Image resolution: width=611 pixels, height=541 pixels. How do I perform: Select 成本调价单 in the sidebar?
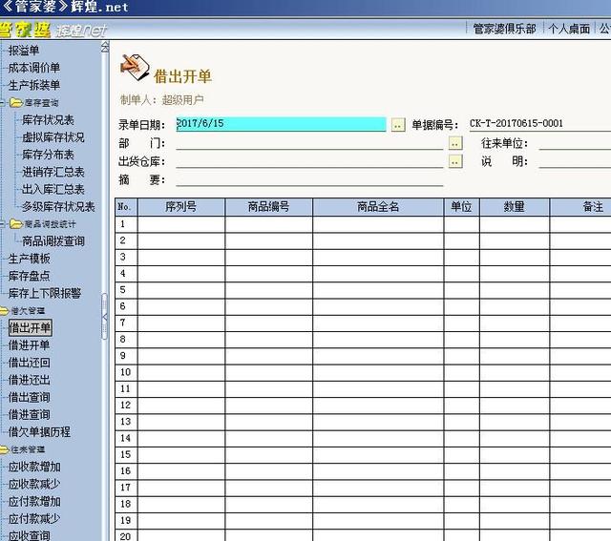coord(34,68)
